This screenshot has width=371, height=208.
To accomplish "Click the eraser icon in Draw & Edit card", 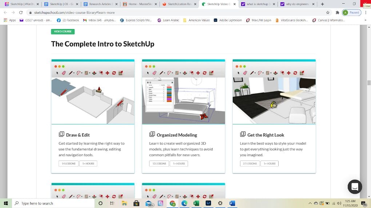I will click(64, 73).
